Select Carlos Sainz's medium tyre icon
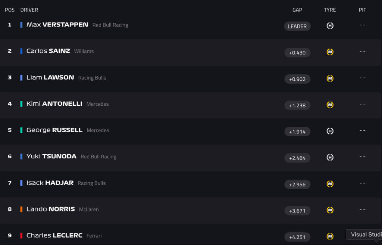382x245 pixels. click(x=330, y=52)
